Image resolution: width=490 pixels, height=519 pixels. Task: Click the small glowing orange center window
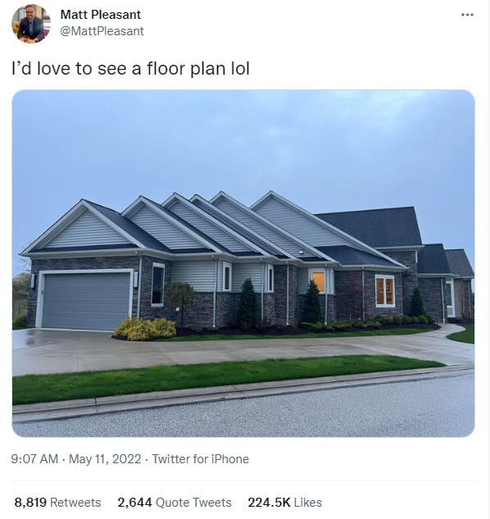pyautogui.click(x=319, y=282)
